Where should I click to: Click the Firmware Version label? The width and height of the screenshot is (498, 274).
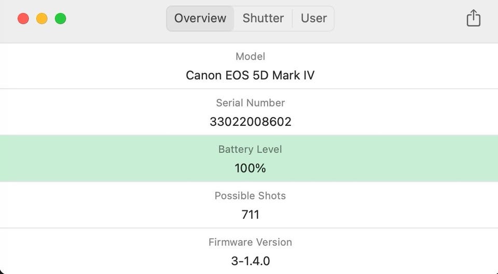point(250,242)
